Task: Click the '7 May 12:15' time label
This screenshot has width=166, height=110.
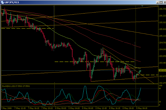Action: [x=20, y=108]
